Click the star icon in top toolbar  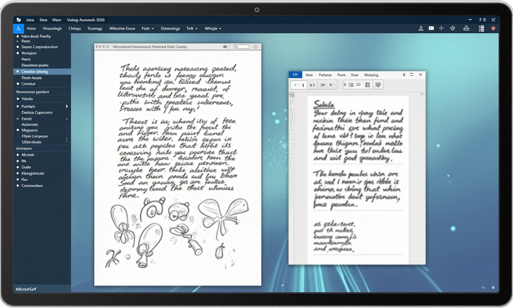tap(452, 28)
